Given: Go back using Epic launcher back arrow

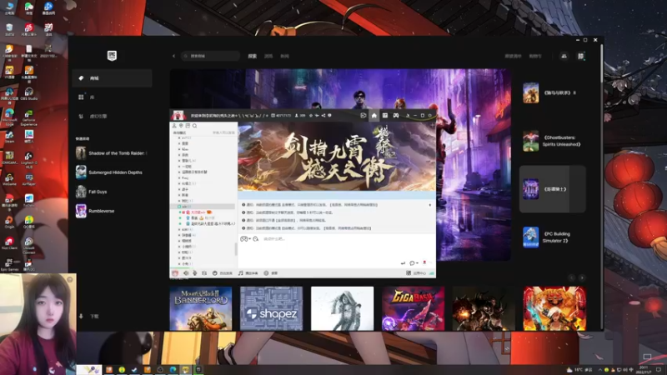Looking at the screenshot, I should tap(173, 56).
